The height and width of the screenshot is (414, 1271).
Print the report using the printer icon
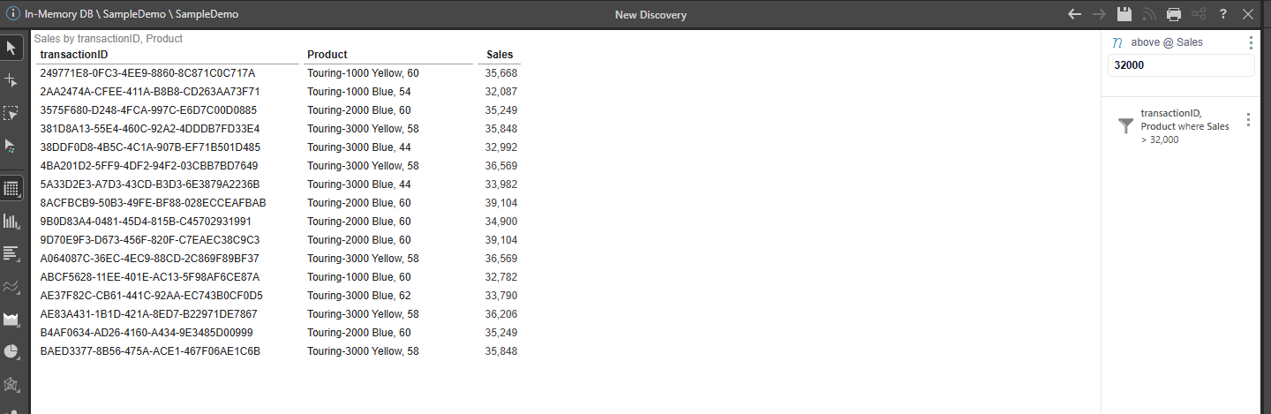pyautogui.click(x=1174, y=14)
